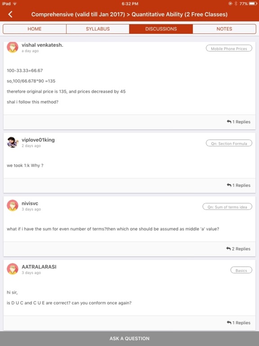Tap the ASK A QUESTION button
Viewport: 259px width, 346px height.
(x=129, y=338)
